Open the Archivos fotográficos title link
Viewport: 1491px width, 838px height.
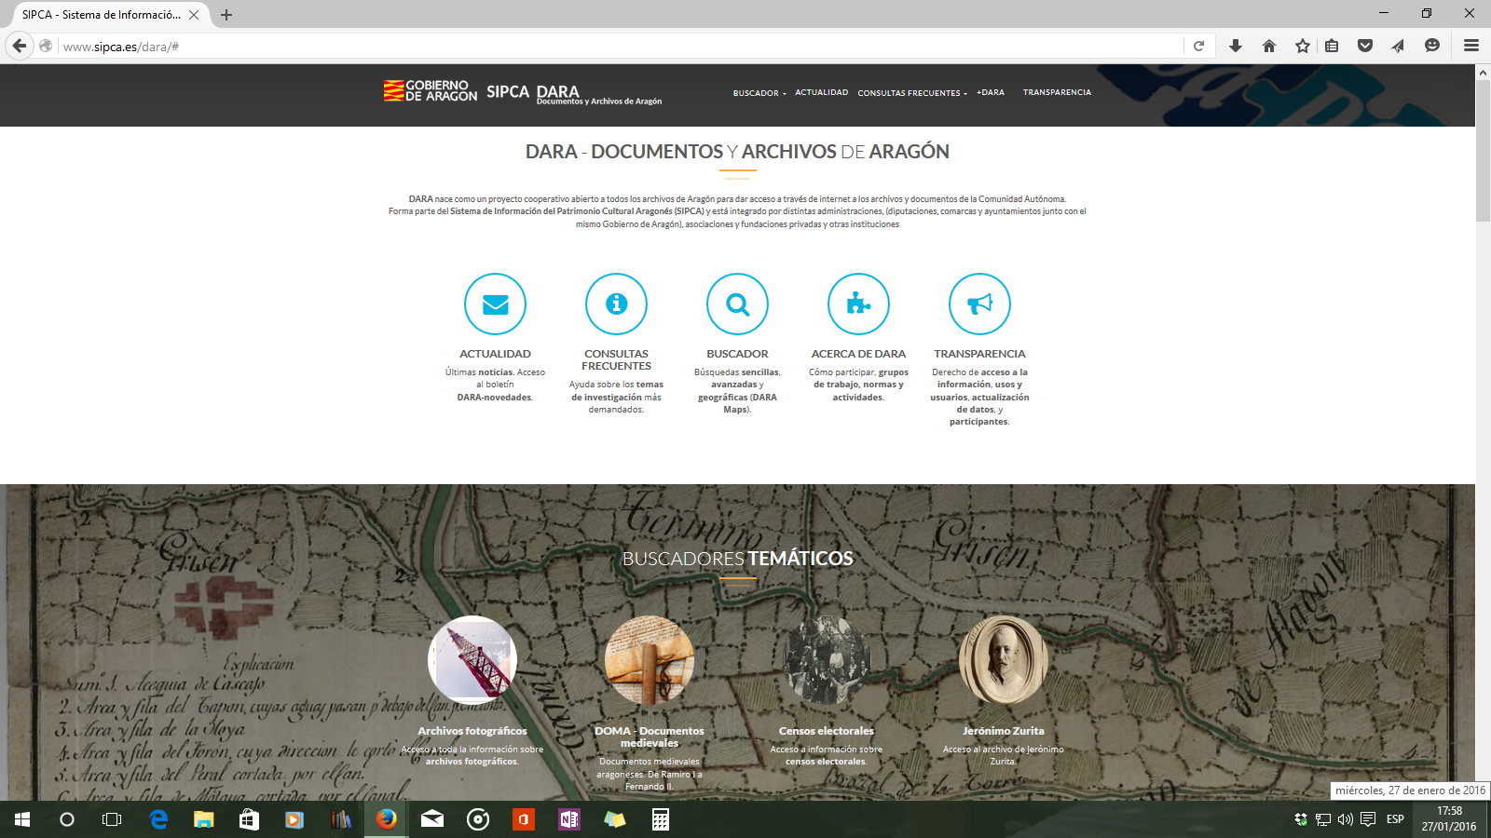point(472,731)
